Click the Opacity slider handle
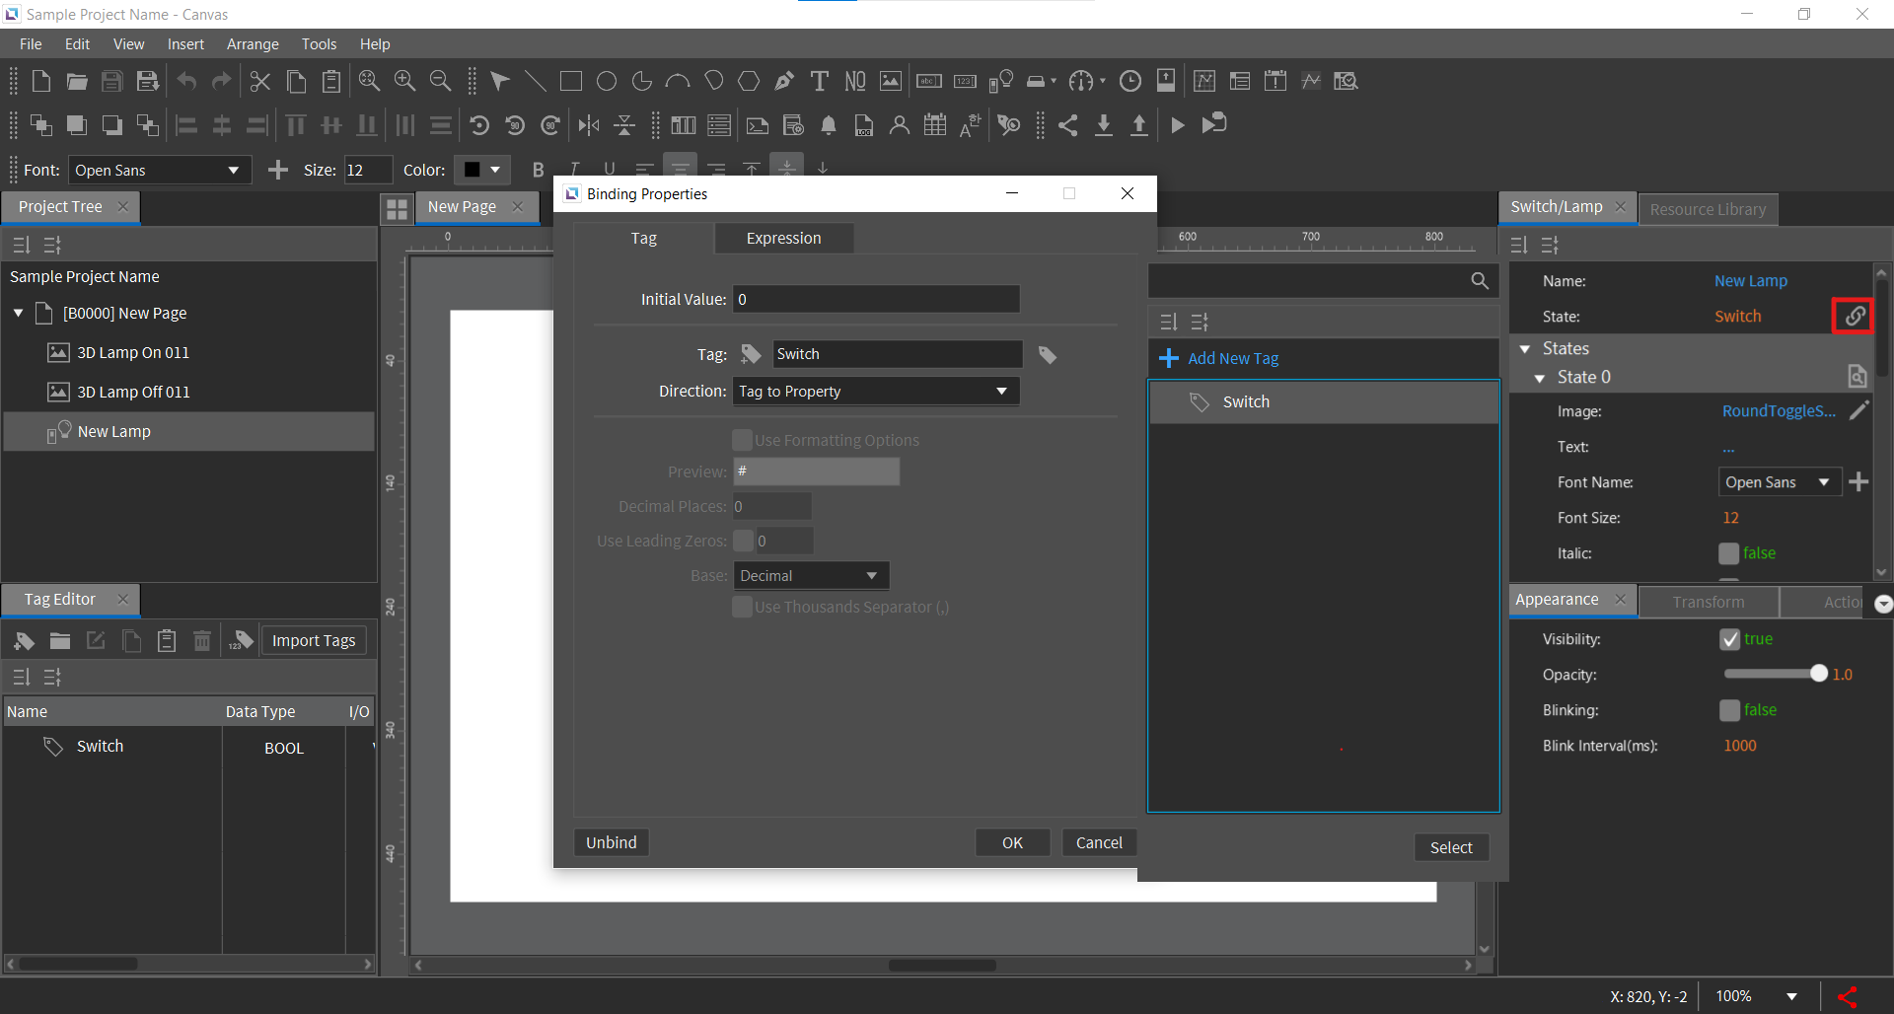Viewport: 1894px width, 1014px height. click(1818, 674)
